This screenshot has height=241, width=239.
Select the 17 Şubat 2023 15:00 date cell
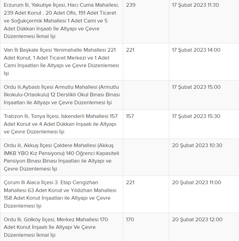(x=196, y=87)
